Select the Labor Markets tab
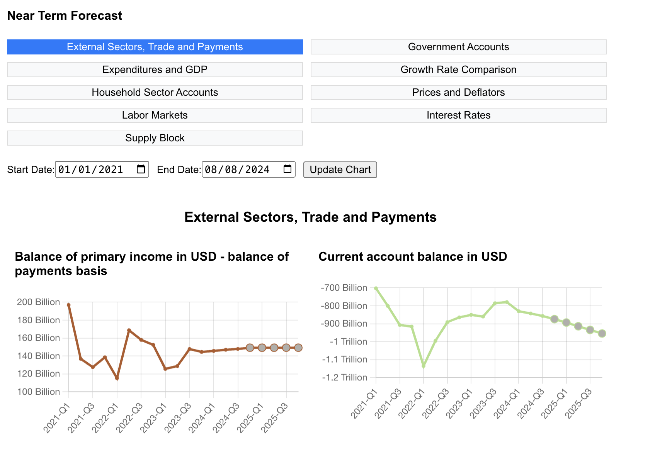Screen dimensions: 660x465 coord(155,115)
